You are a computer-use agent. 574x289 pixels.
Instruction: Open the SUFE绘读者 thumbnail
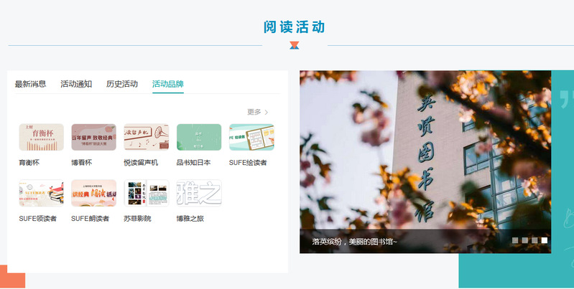(x=251, y=137)
